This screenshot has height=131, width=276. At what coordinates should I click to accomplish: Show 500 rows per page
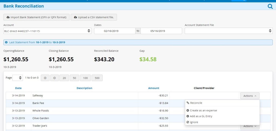[97, 78]
